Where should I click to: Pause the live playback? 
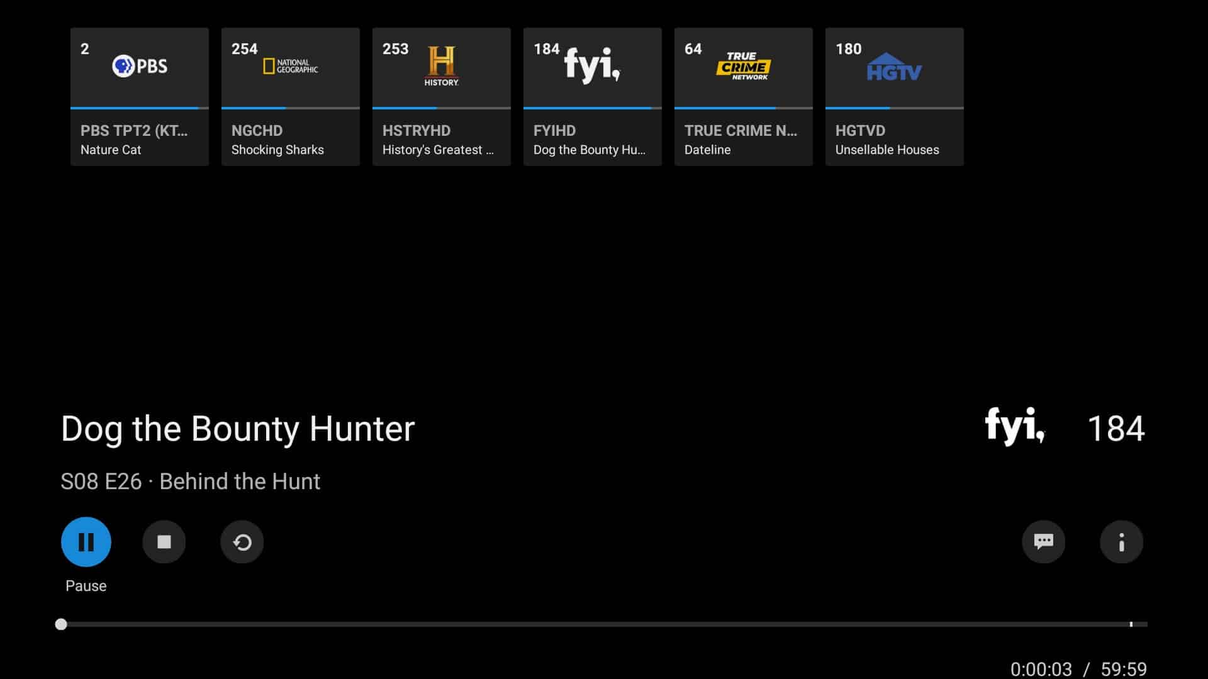pyautogui.click(x=86, y=542)
